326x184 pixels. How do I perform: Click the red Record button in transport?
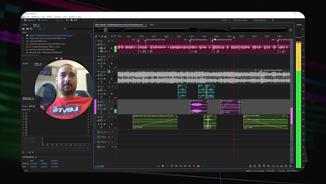coord(194,166)
